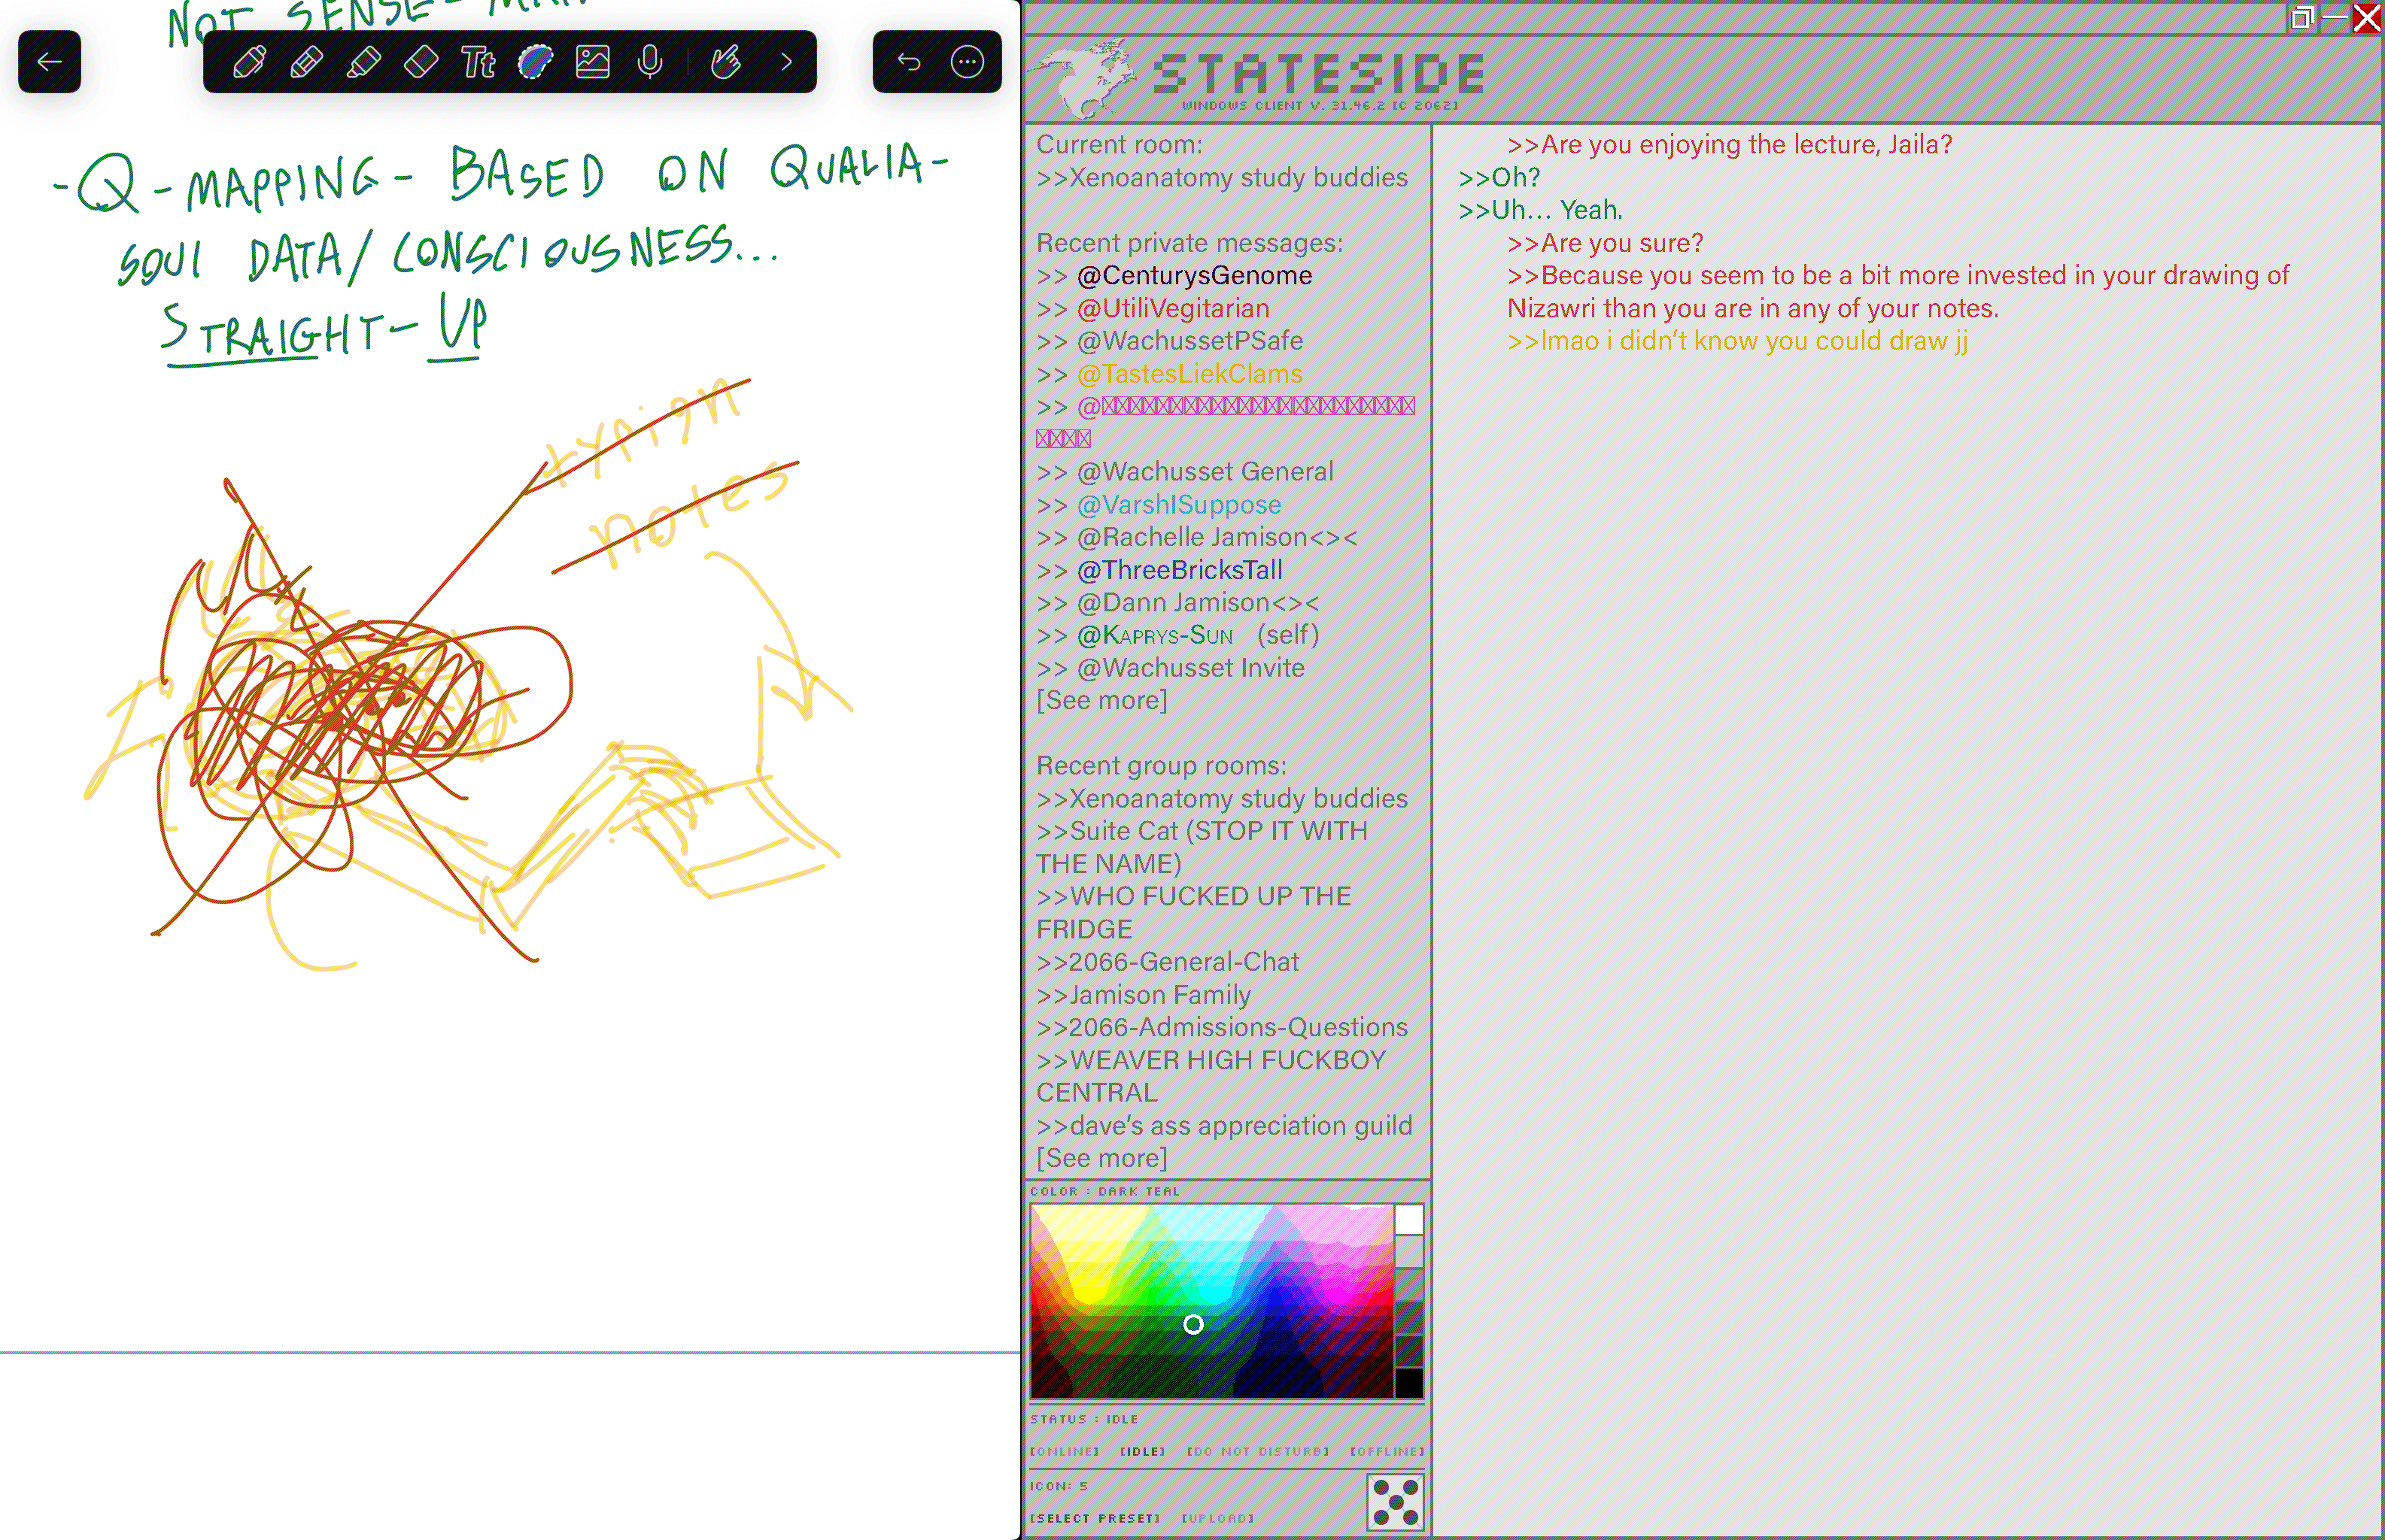The image size is (2385, 1540).
Task: Choose the highlighter marker tool
Action: pos(363,62)
